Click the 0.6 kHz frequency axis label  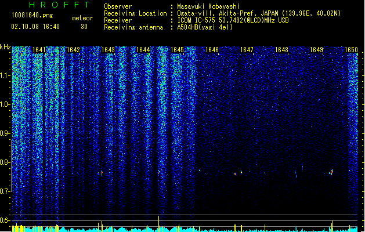pyautogui.click(x=5, y=220)
